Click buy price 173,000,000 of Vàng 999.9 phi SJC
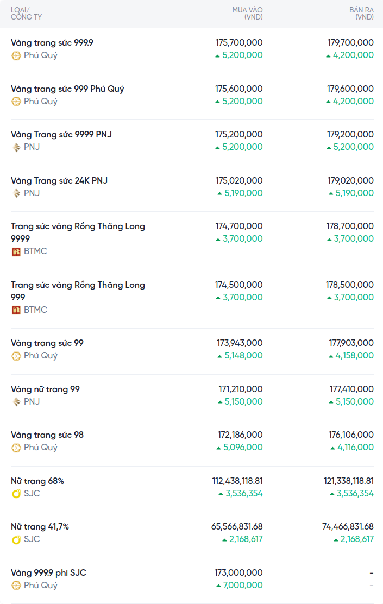 pyautogui.click(x=239, y=573)
